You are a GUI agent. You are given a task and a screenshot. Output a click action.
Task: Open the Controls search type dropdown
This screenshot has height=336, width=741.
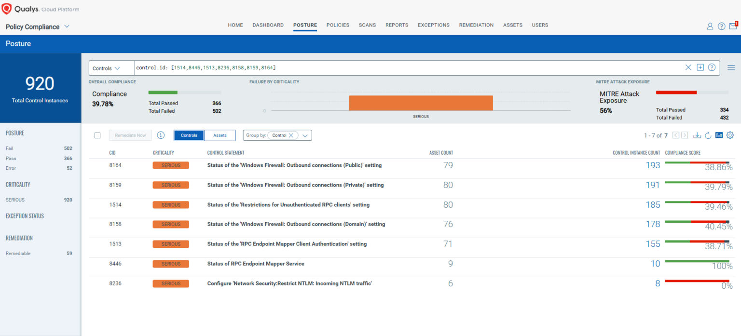106,68
